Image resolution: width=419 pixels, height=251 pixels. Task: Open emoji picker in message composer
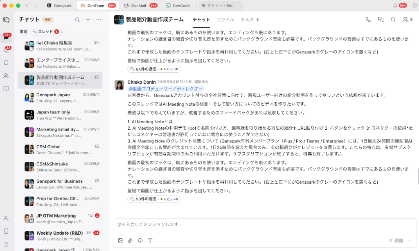click(x=140, y=240)
